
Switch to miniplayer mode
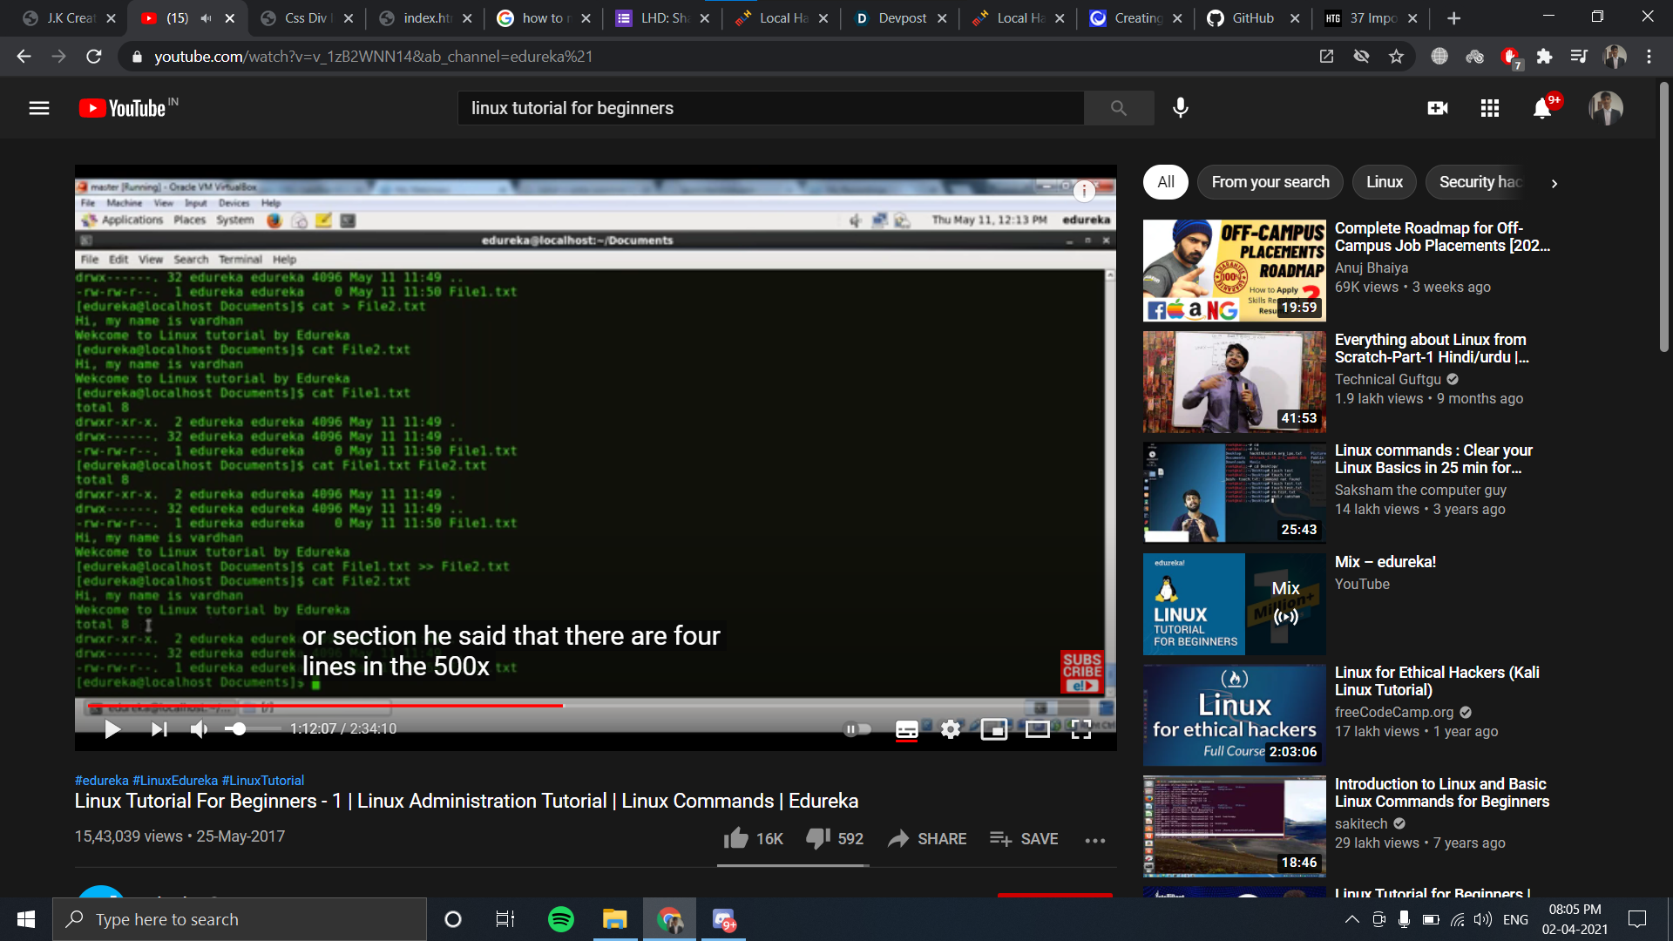(x=993, y=729)
